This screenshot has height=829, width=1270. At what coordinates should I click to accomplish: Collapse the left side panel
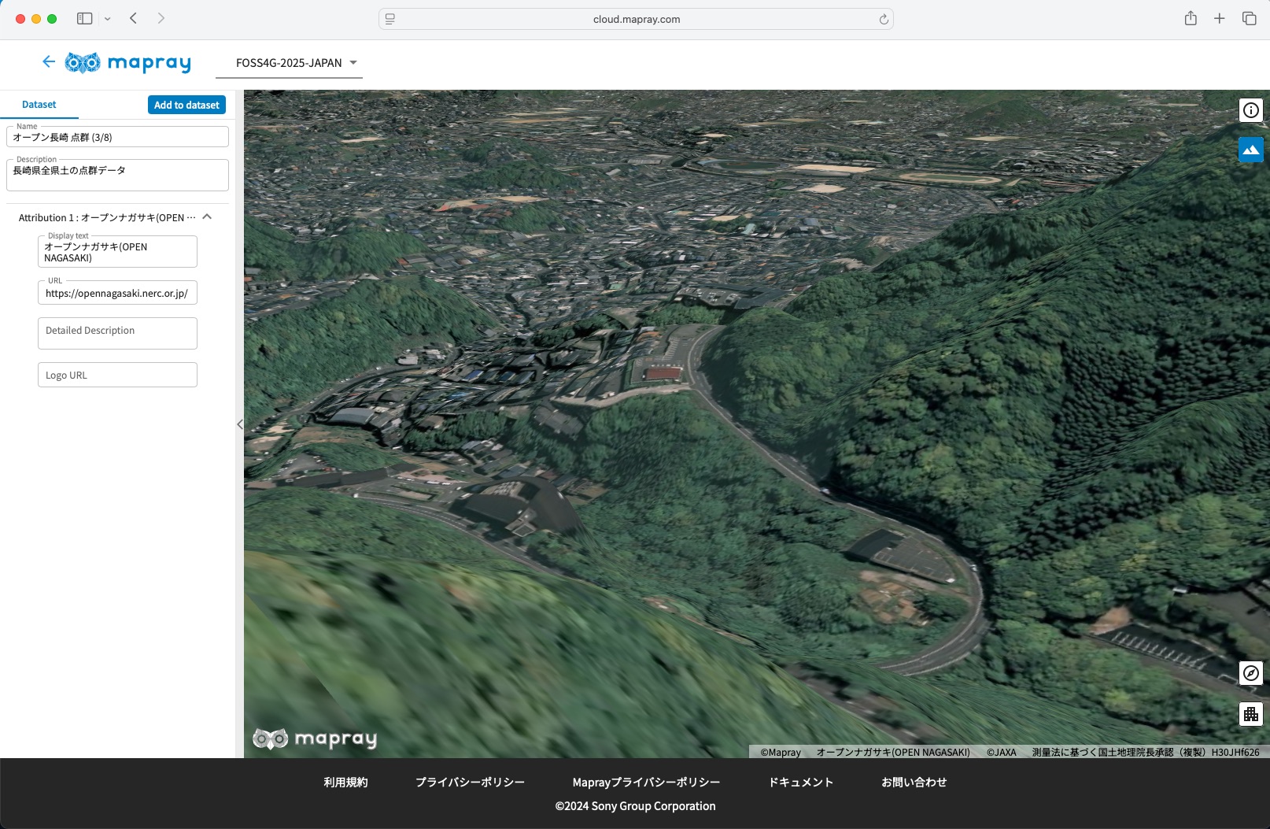[x=239, y=424]
